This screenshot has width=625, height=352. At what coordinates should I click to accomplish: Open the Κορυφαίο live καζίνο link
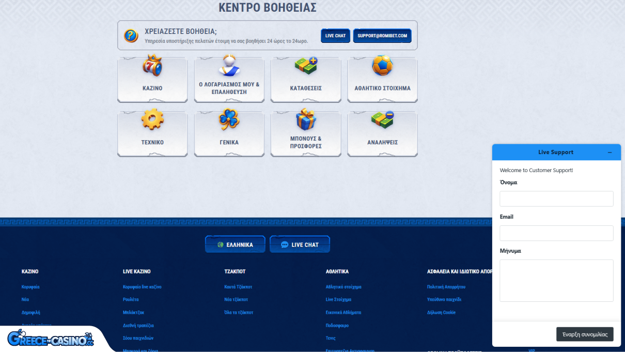pyautogui.click(x=142, y=287)
